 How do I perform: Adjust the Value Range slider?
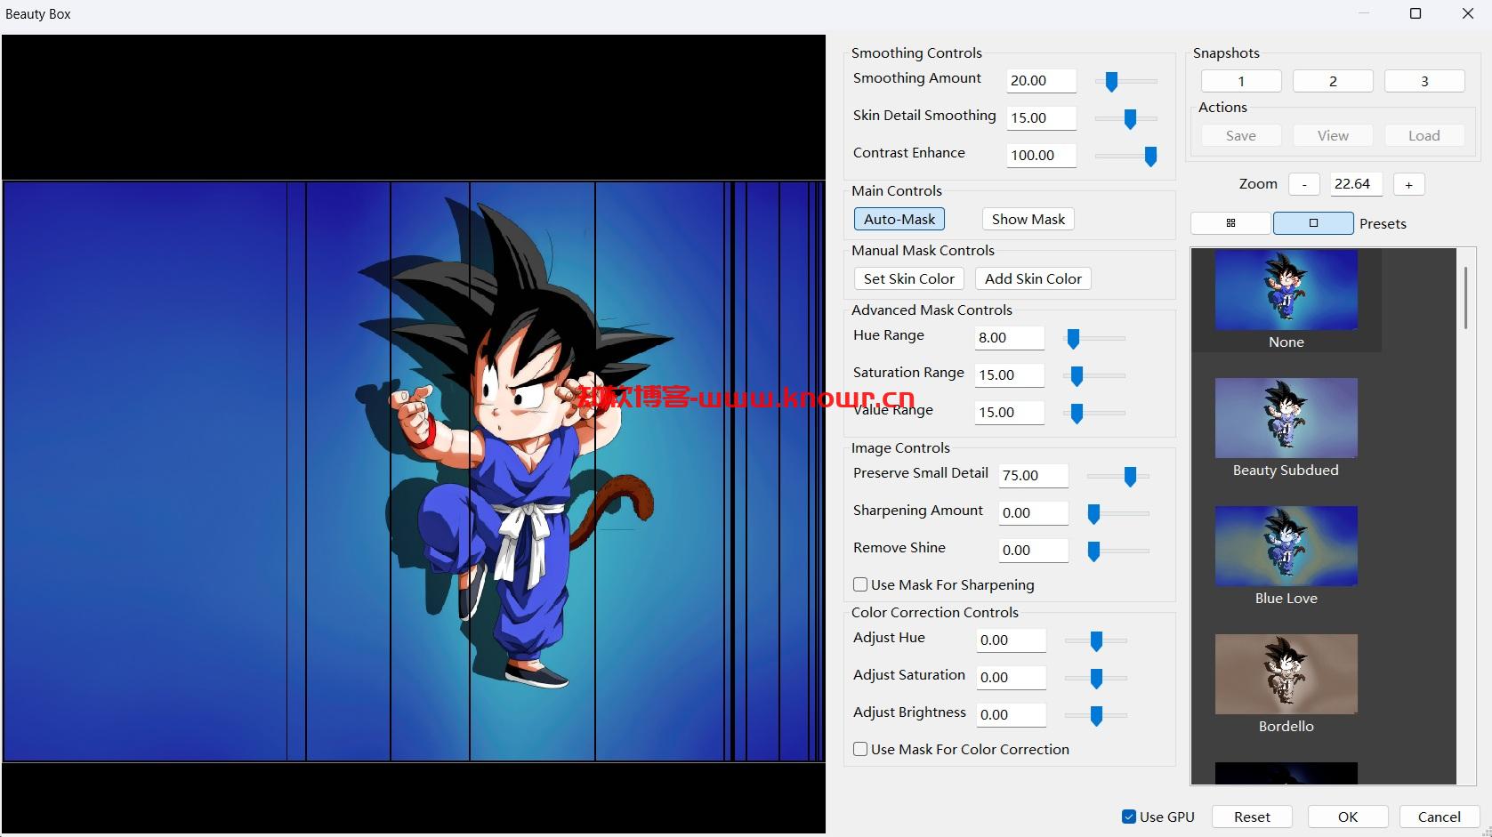click(1094, 413)
